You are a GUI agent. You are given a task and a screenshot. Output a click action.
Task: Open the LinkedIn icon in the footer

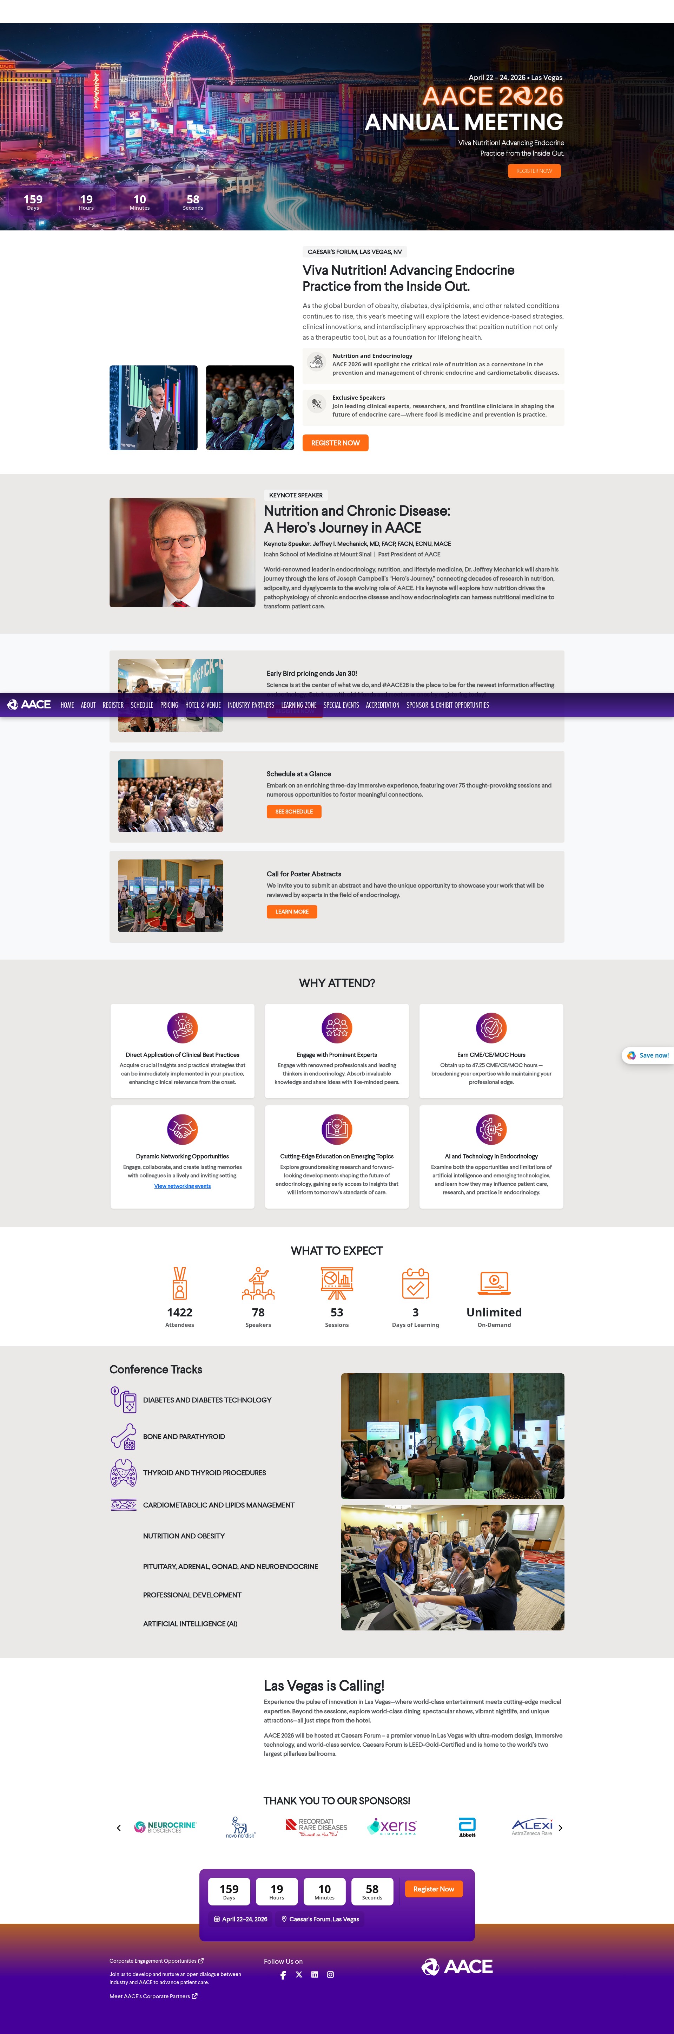click(x=314, y=1974)
